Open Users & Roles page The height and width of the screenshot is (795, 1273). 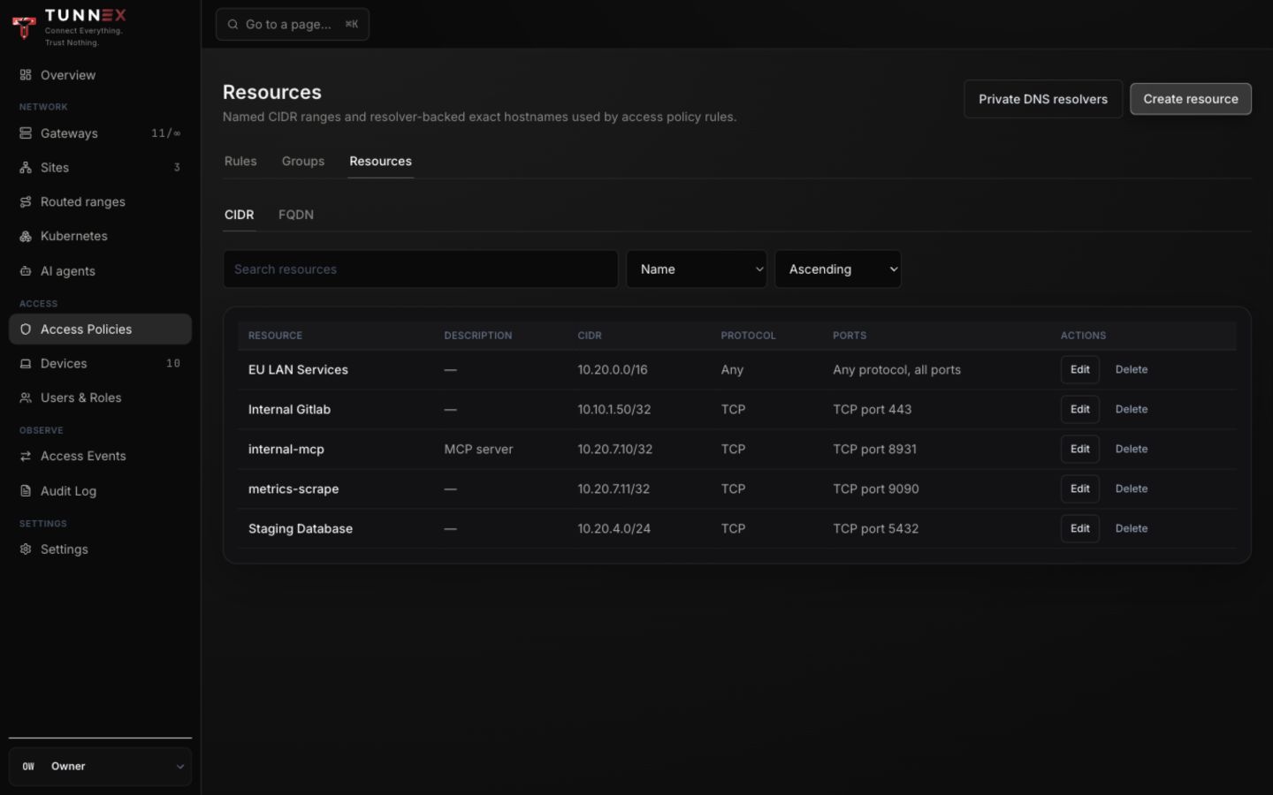point(100,398)
